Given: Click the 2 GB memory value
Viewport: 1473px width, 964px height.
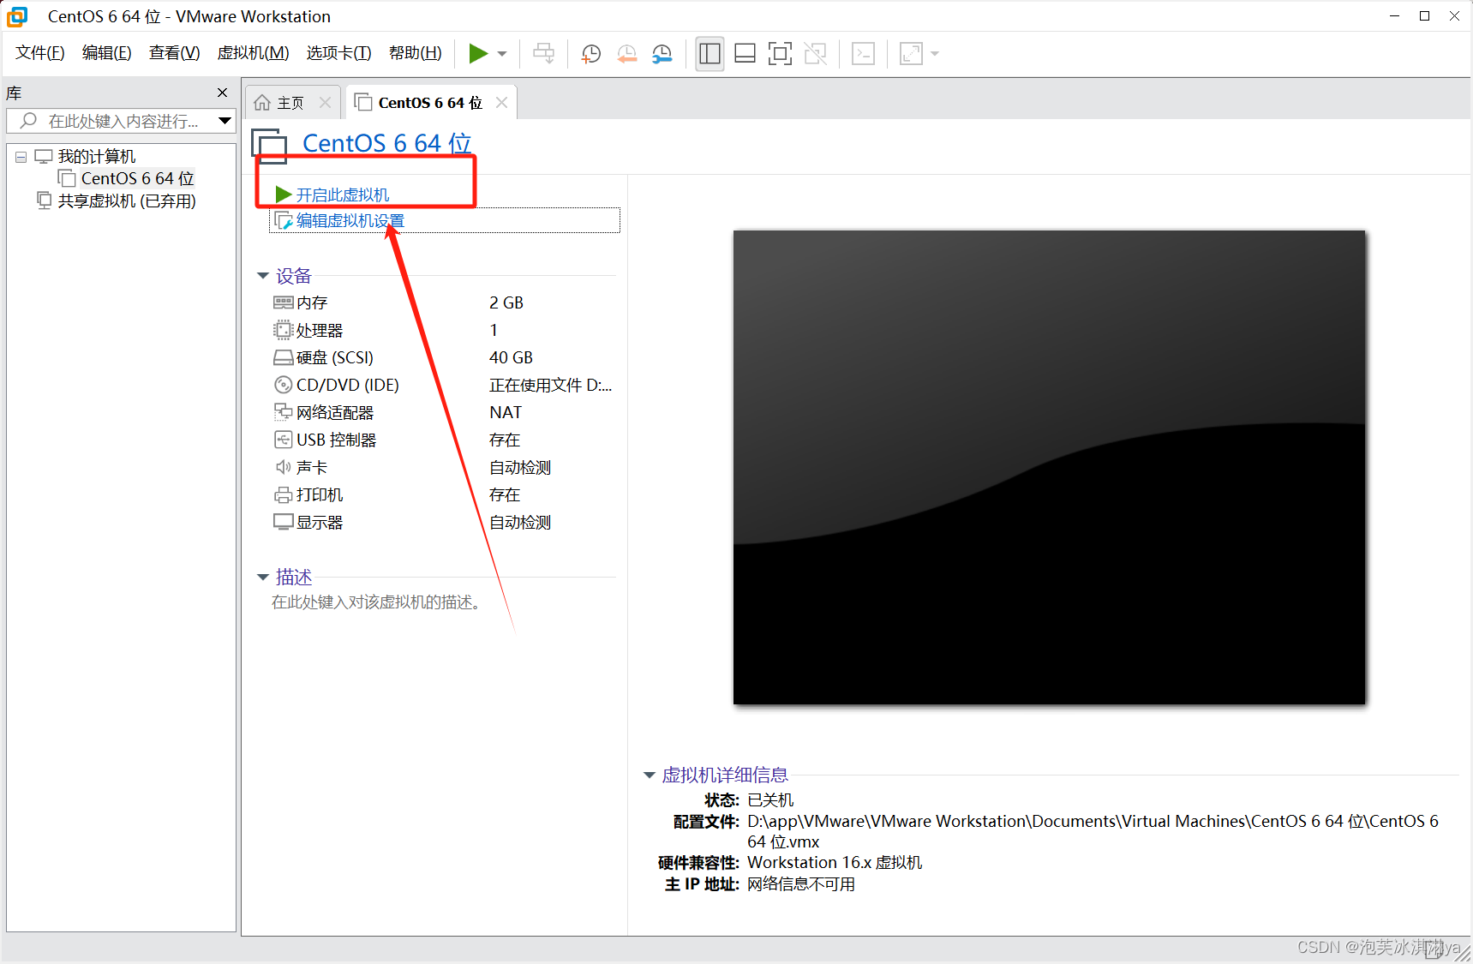Looking at the screenshot, I should pyautogui.click(x=506, y=302).
